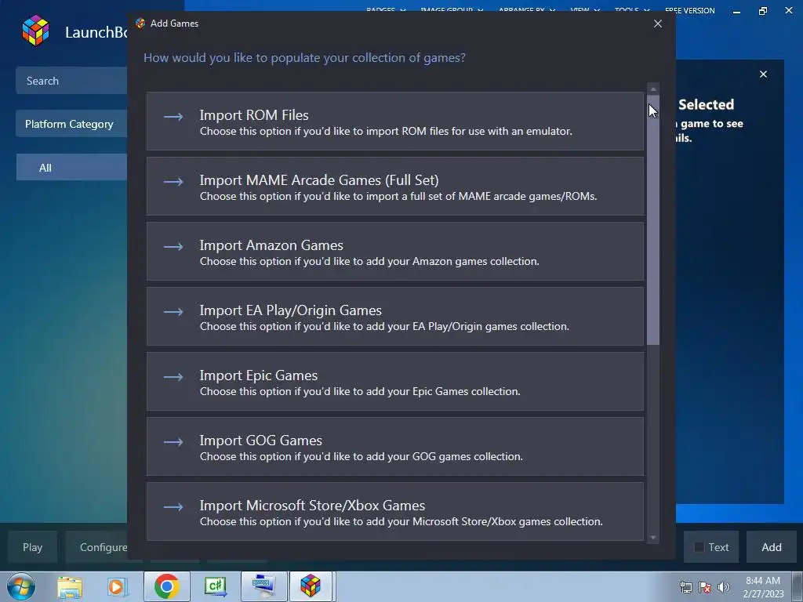
Task: Toggle the Text checkbox
Action: 699,547
